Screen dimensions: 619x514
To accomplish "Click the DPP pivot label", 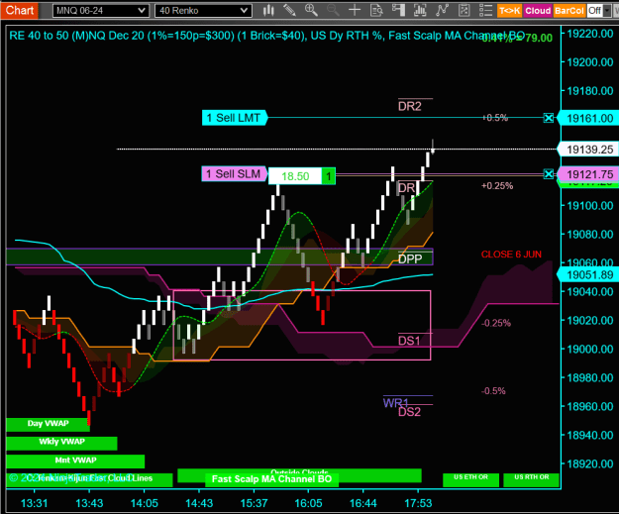I will click(410, 258).
